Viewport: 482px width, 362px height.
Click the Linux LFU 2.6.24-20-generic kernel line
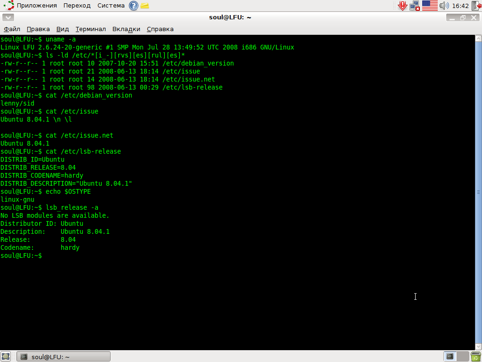click(147, 48)
